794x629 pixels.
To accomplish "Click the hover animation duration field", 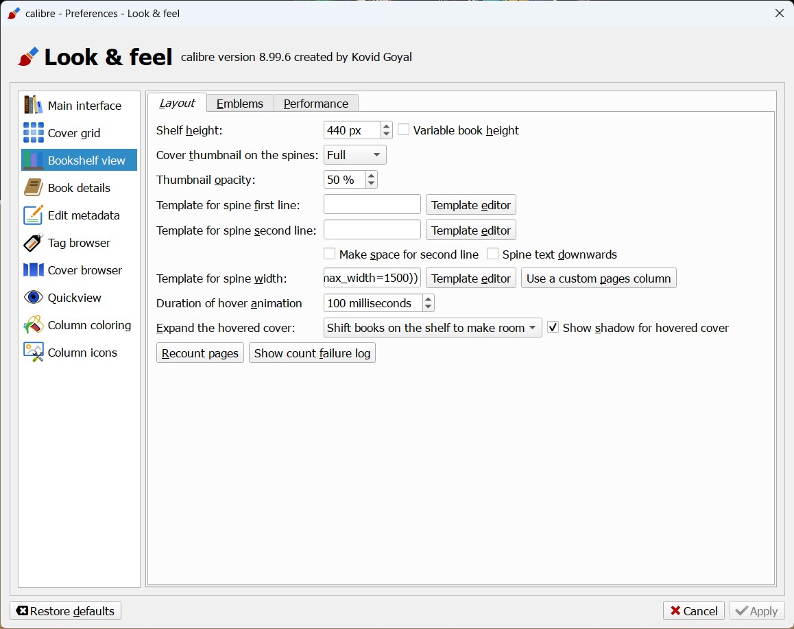I will [x=373, y=303].
